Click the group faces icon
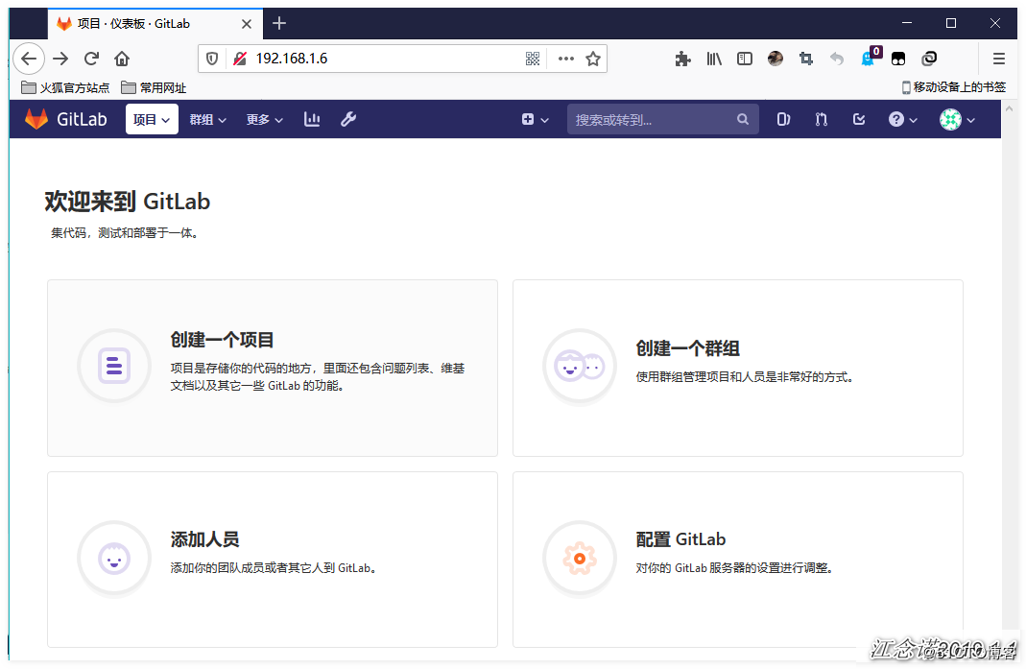Screen dimensions: 1026x669 pyautogui.click(x=580, y=366)
